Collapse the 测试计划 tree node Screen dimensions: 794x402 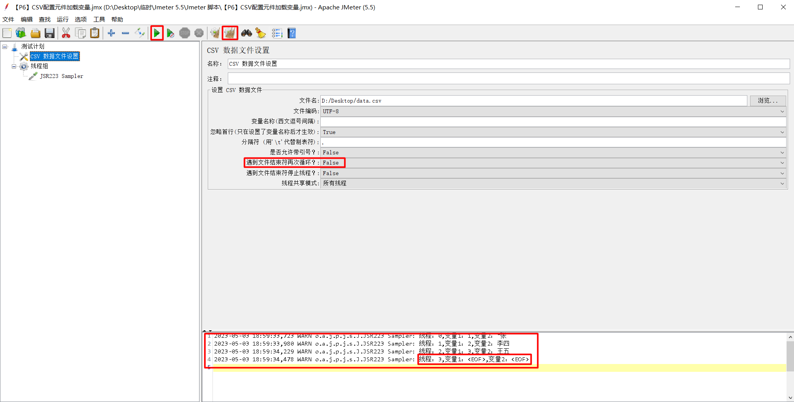click(x=5, y=47)
